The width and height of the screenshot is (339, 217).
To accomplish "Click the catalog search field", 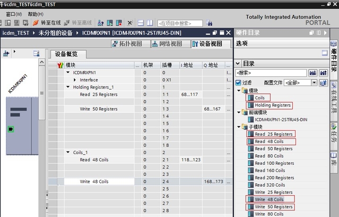I will click(271, 73).
